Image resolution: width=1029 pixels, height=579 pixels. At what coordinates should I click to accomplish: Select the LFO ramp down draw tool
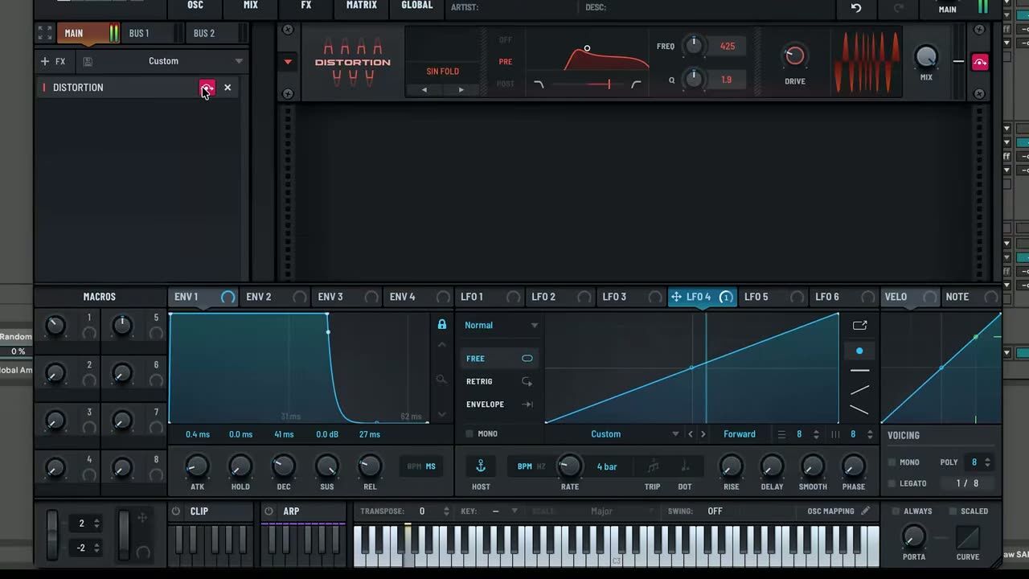tap(859, 410)
